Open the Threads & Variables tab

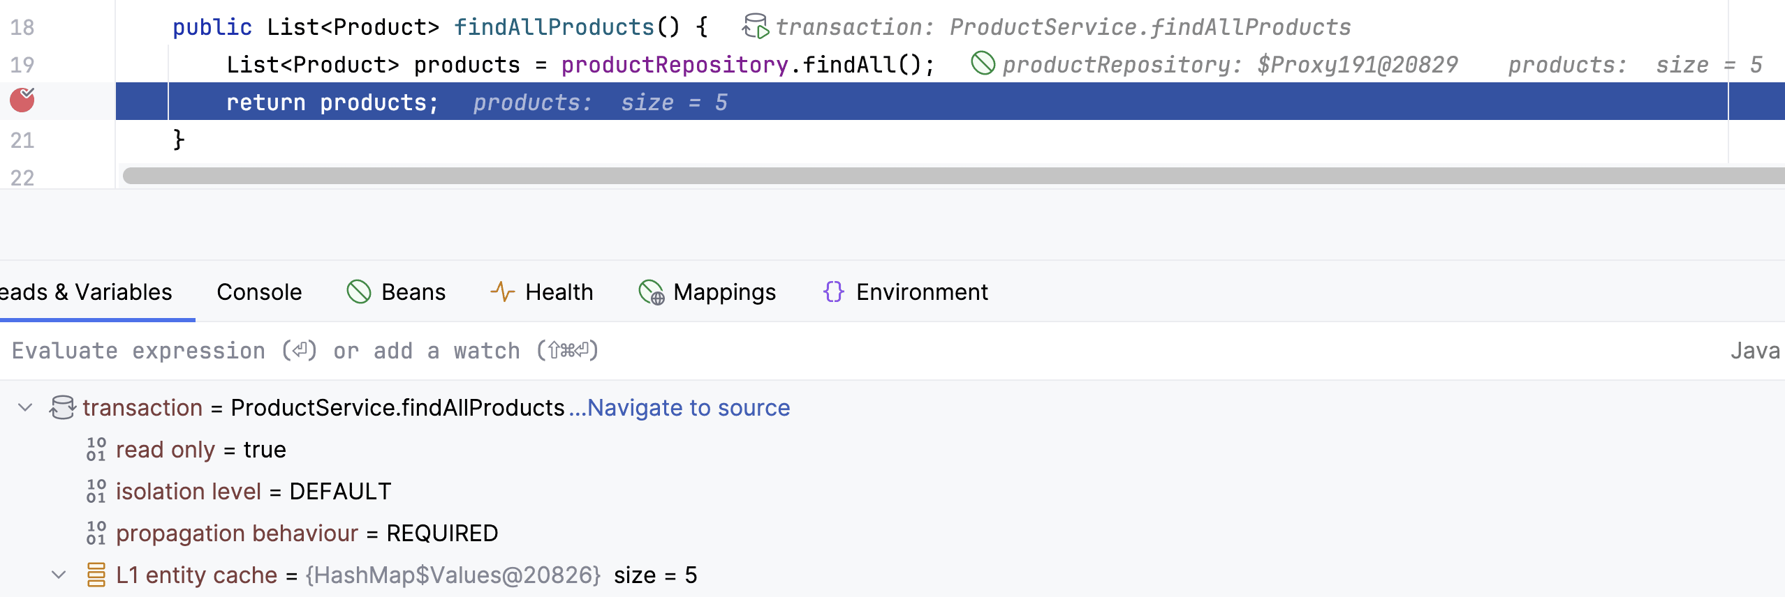pos(86,292)
